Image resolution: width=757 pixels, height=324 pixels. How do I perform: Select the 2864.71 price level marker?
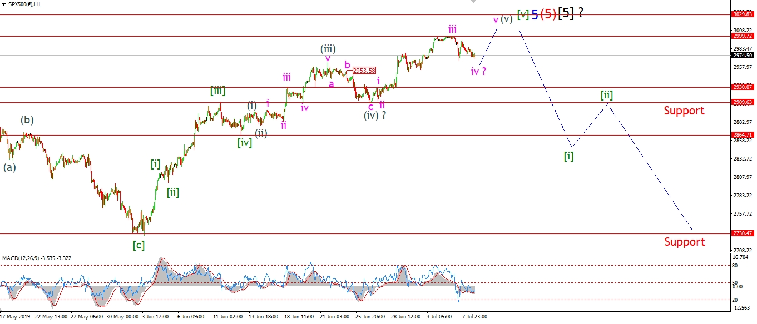pyautogui.click(x=744, y=135)
